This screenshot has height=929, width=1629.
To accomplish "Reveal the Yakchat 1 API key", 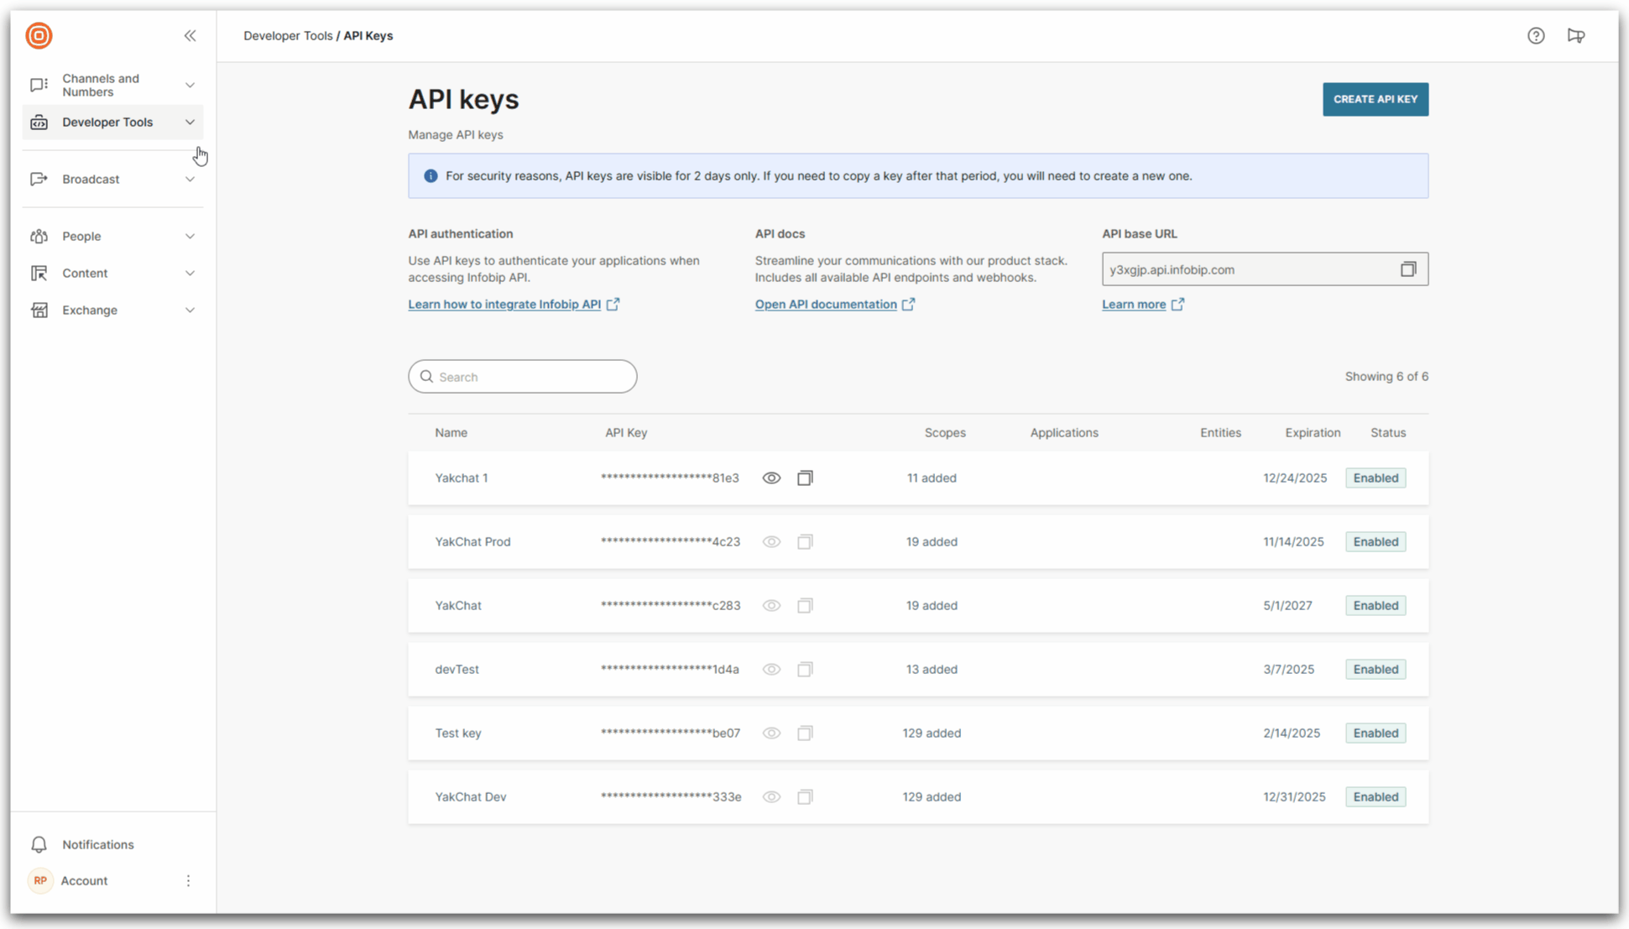I will coord(771,478).
